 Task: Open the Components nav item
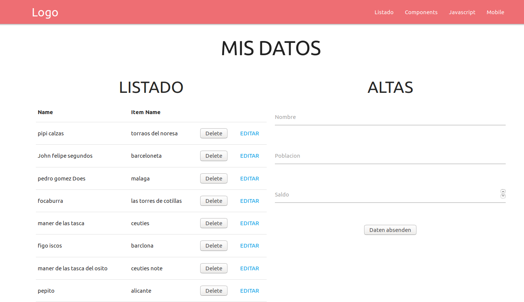click(421, 12)
